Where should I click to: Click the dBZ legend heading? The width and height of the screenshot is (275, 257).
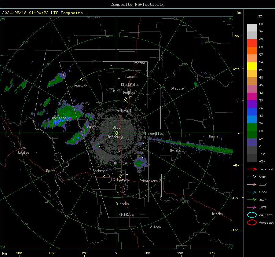[259, 16]
